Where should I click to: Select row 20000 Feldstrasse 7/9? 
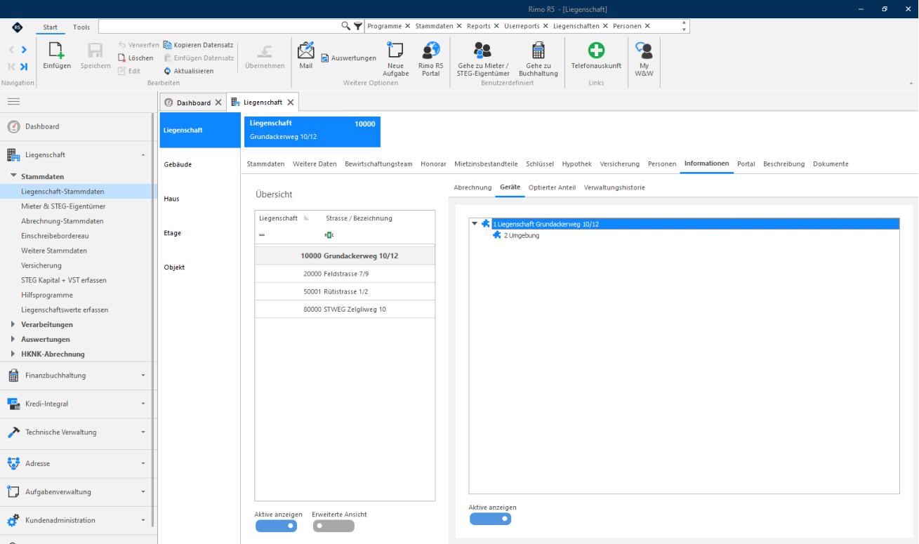click(x=345, y=274)
